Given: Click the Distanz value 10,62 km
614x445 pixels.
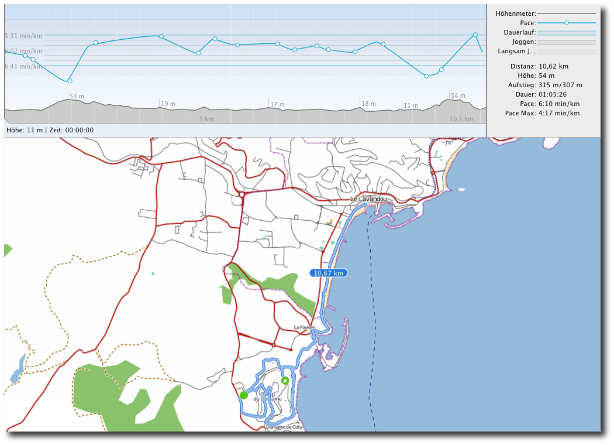Looking at the screenshot, I should click(x=553, y=66).
